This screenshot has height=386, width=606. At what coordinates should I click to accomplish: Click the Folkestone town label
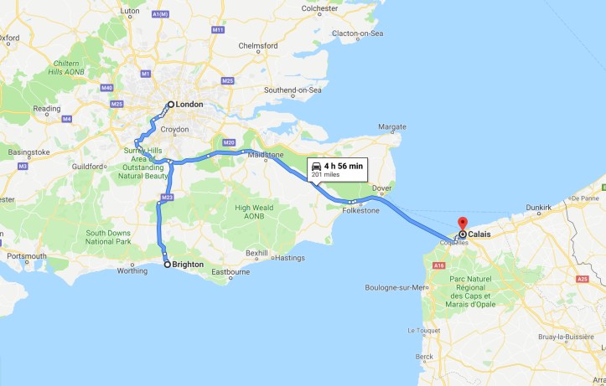(360, 211)
